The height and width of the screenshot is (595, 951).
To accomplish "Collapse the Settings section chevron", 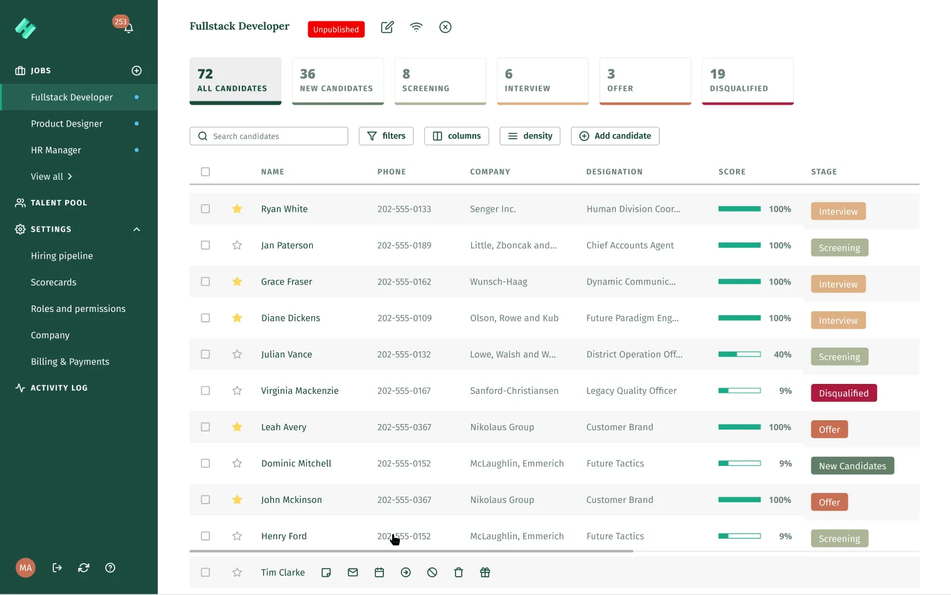I will pos(137,229).
